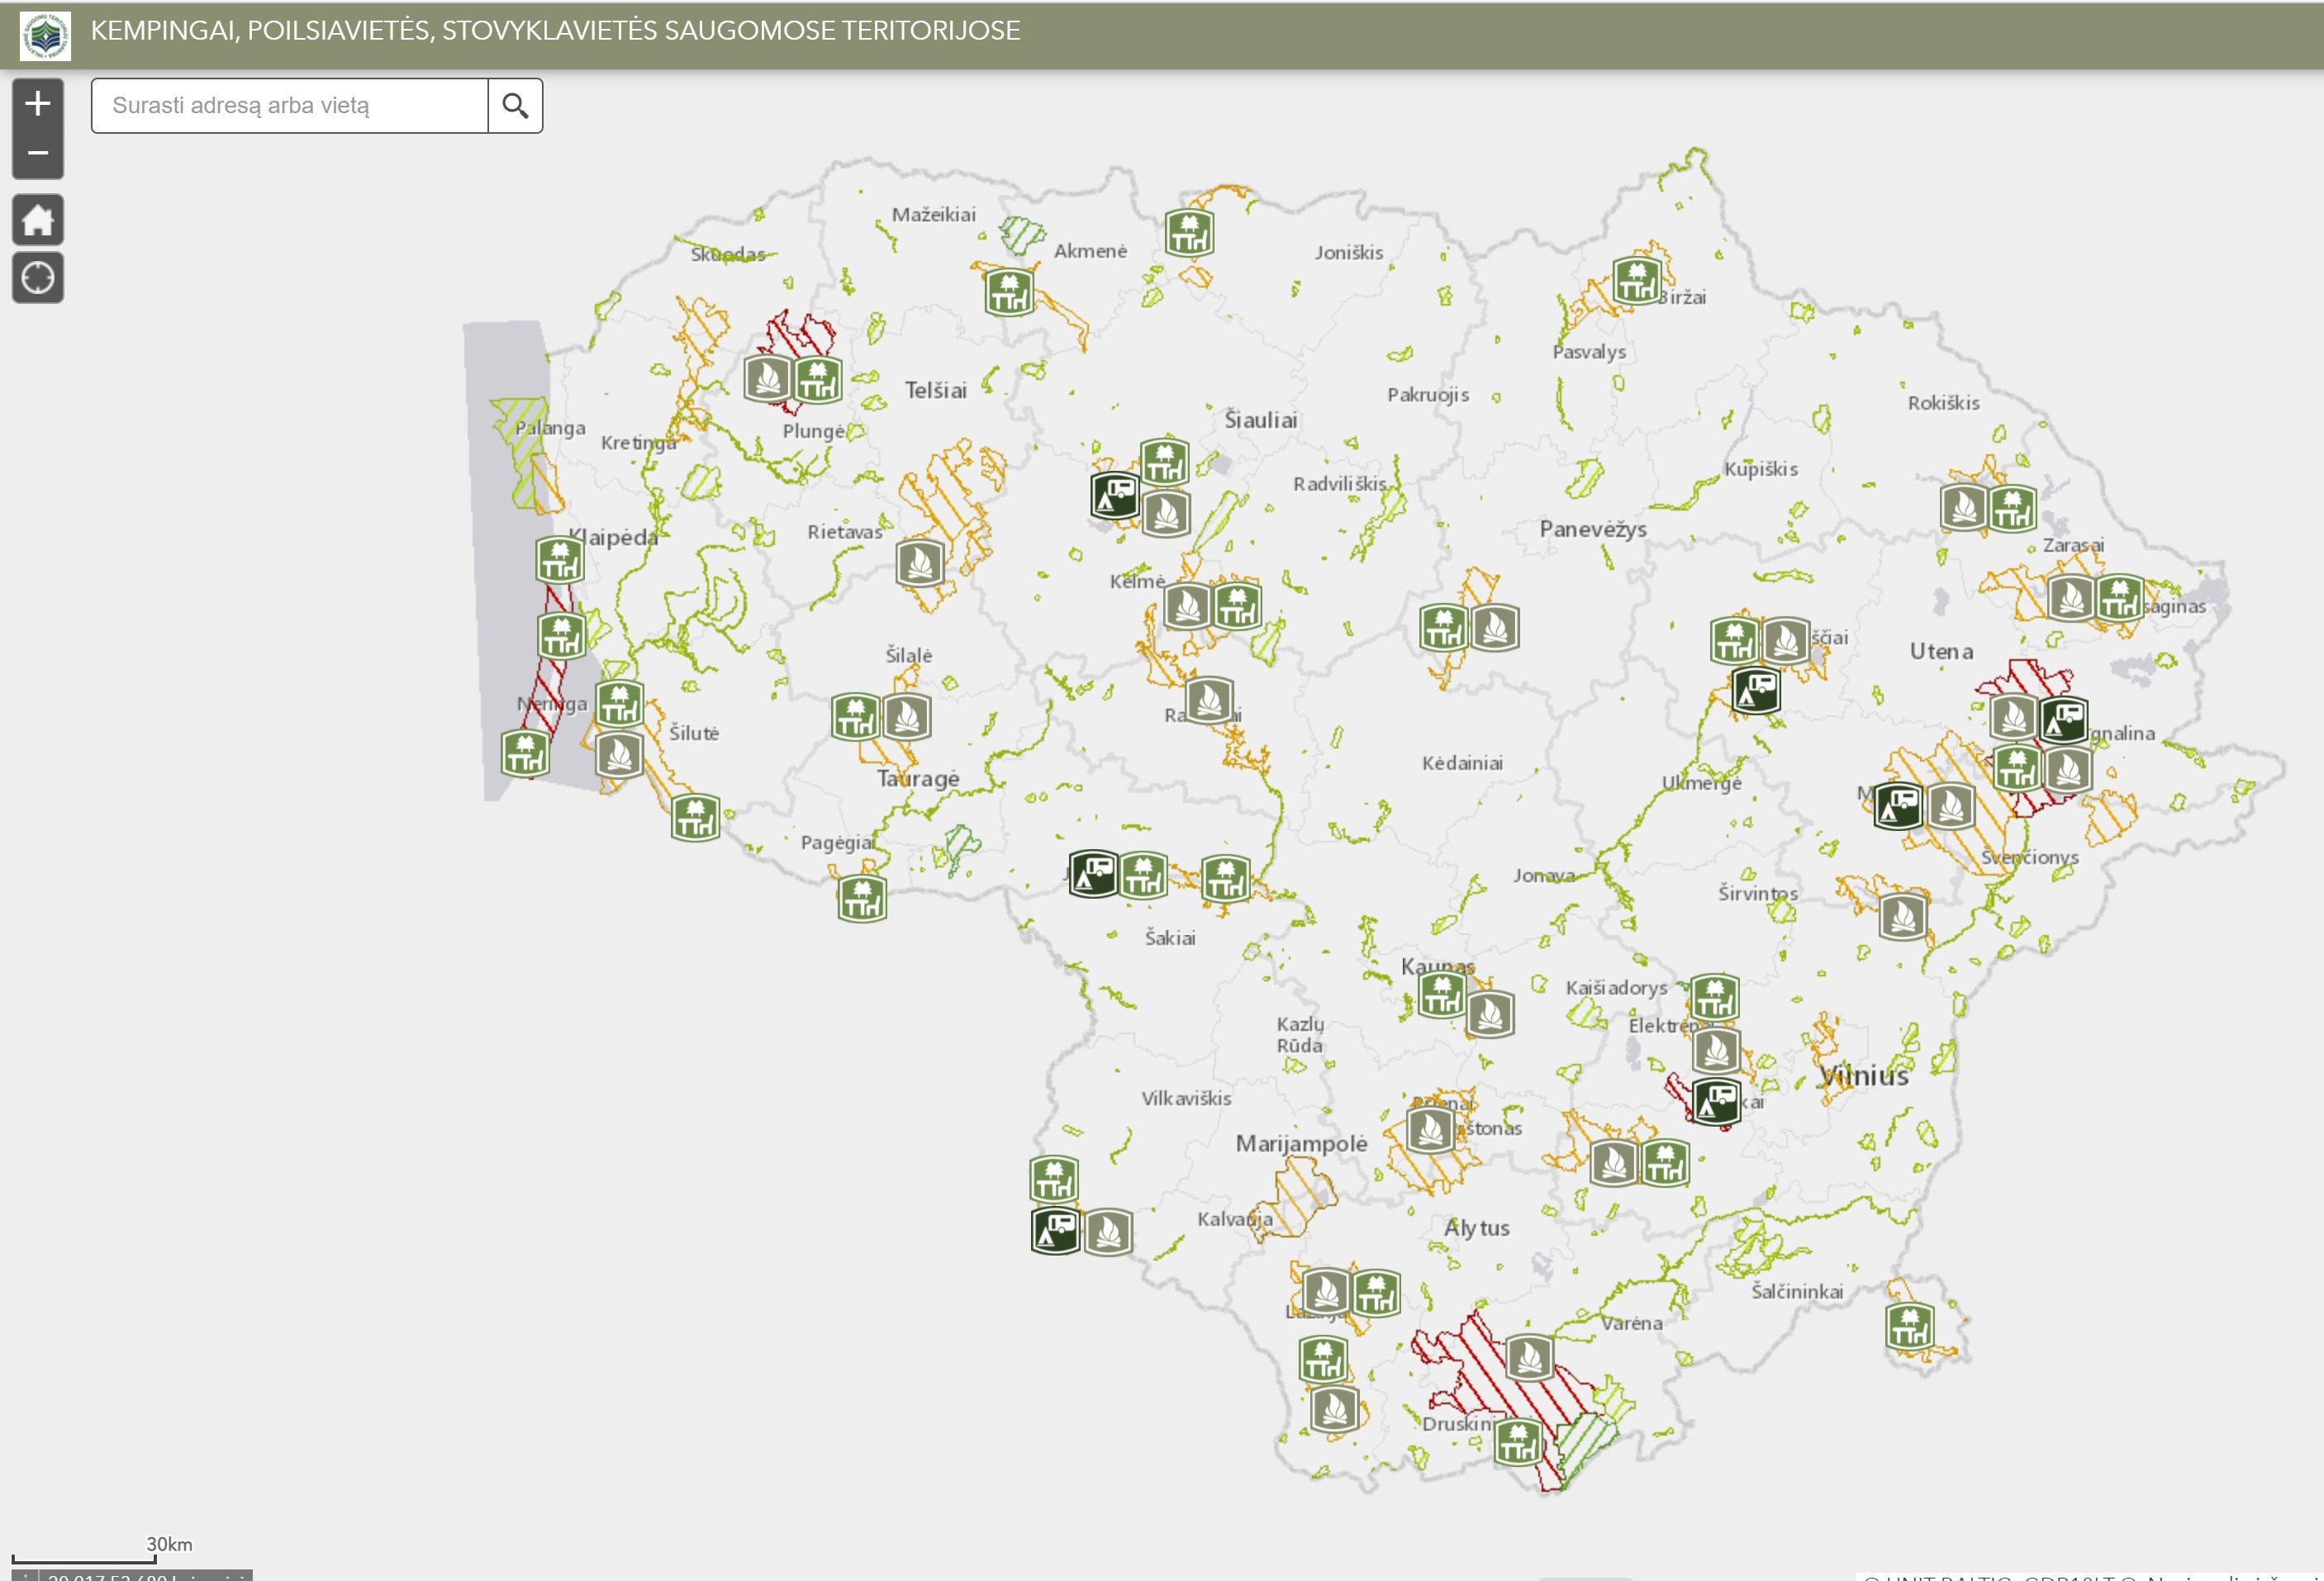Focus the address search field
Image resolution: width=2324 pixels, height=1581 pixels.
tap(290, 106)
